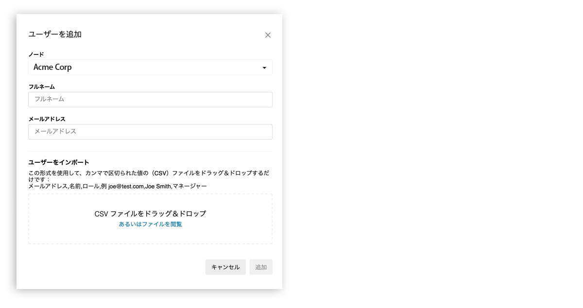583x308 pixels.
Task: Click the キャンセル button
Action: tap(225, 267)
